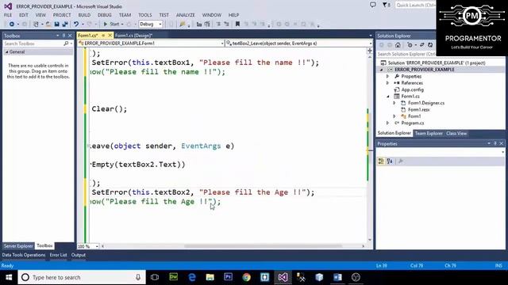Collapse the General toolbox group
Viewport: 508px width, 285px height.
(7, 52)
